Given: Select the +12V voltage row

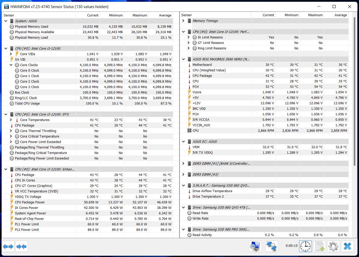Looking at the screenshot, I should (x=264, y=103).
